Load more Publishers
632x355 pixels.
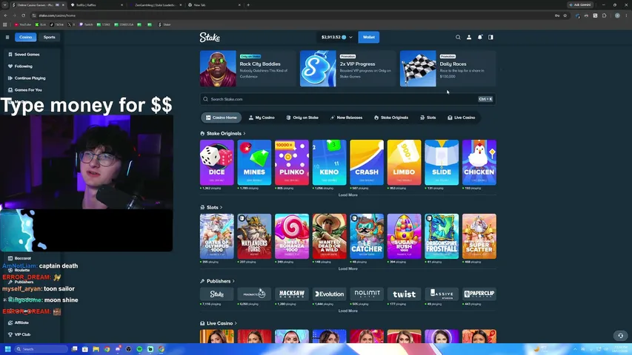coord(347,311)
